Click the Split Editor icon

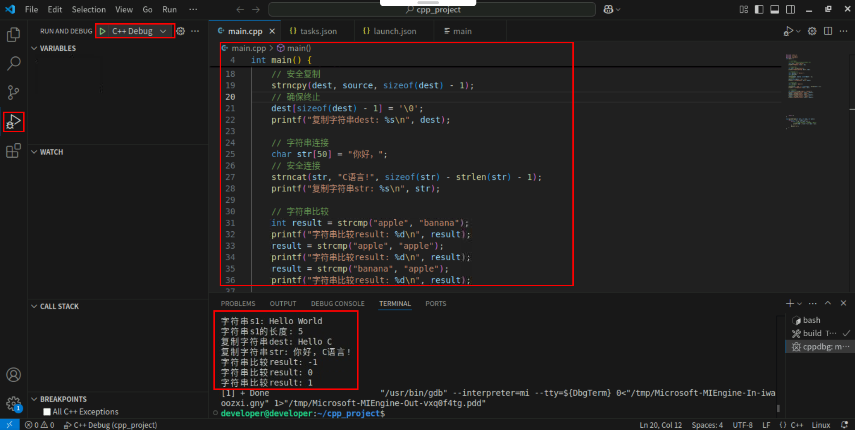(828, 31)
